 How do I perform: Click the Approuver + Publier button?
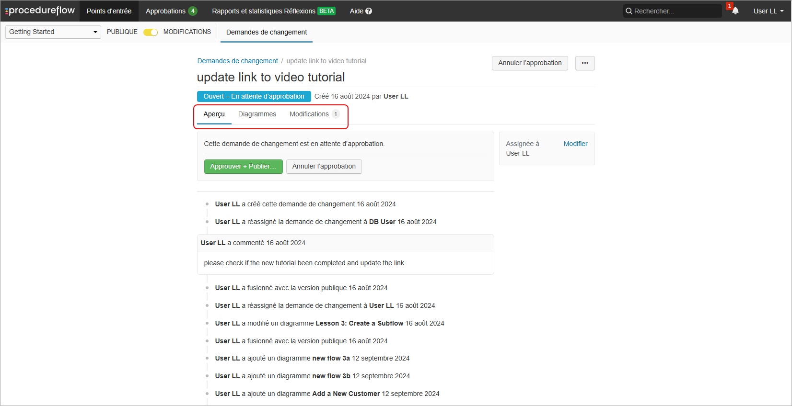coord(243,167)
